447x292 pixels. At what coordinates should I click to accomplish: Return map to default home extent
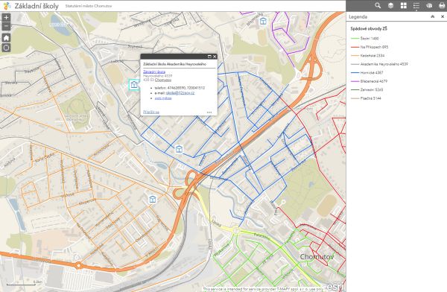(x=6, y=38)
